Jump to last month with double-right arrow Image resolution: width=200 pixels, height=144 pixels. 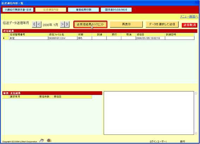tap(67, 24)
